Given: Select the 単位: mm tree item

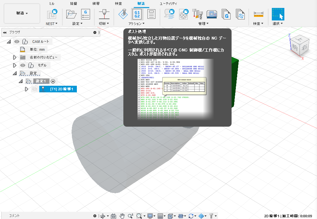Looking at the screenshot, I should pos(37,49).
